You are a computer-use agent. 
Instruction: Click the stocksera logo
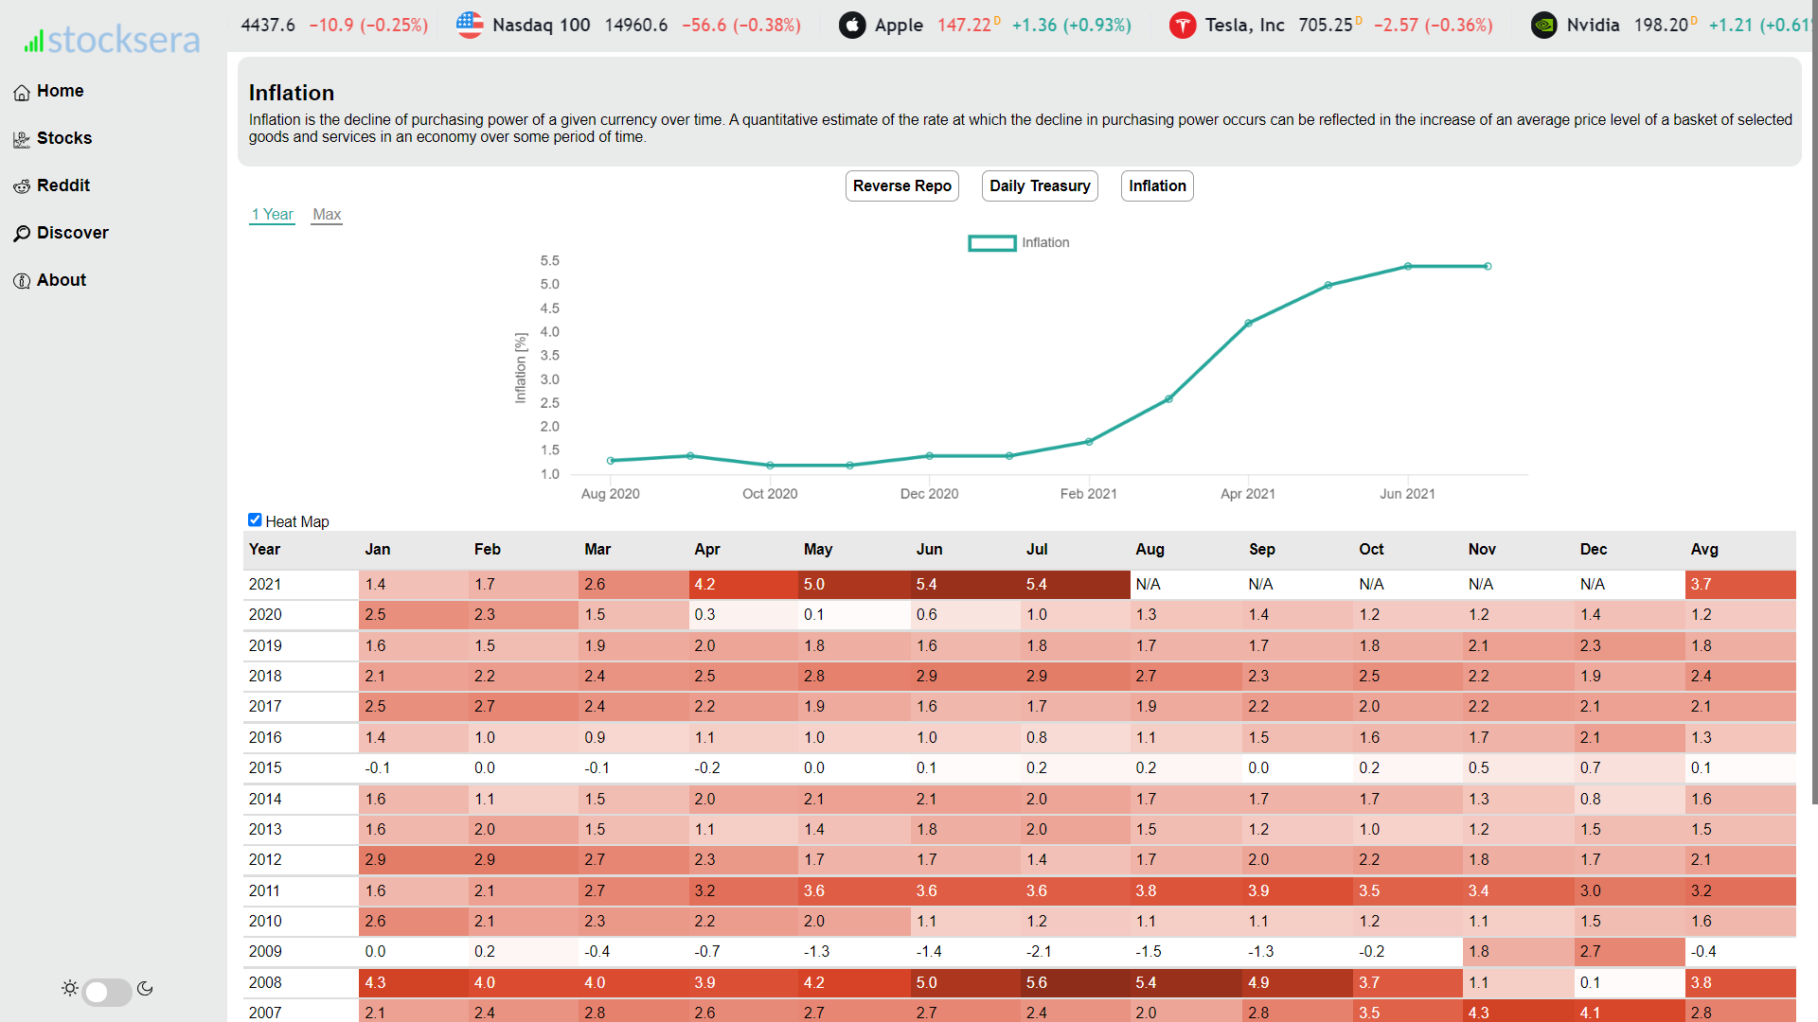point(112,40)
